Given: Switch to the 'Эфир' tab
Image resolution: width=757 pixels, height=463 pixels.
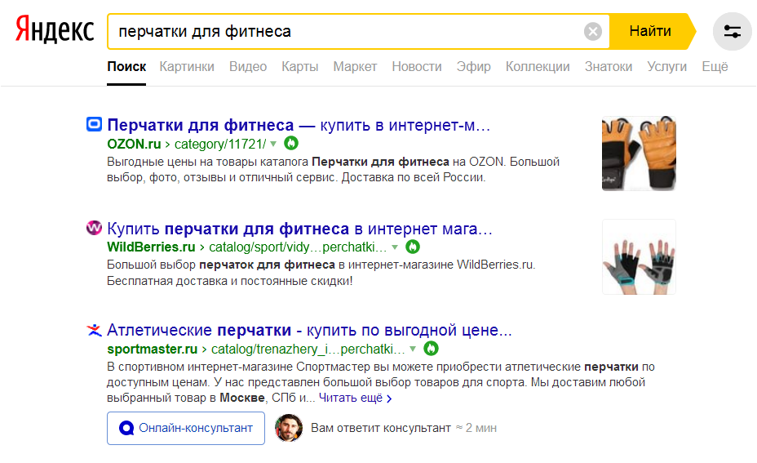Looking at the screenshot, I should coord(474,67).
